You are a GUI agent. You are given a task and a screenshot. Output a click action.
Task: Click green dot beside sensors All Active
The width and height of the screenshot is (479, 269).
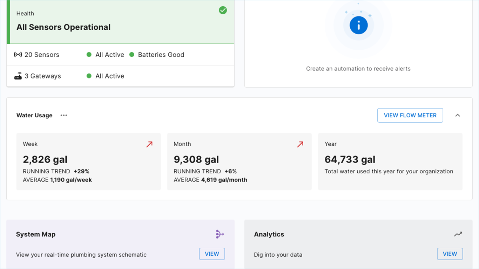tap(89, 55)
